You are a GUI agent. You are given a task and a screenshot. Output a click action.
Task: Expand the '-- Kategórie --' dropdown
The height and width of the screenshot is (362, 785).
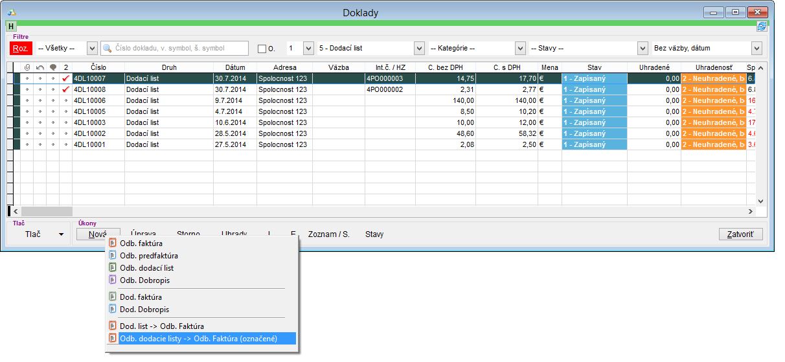point(519,49)
